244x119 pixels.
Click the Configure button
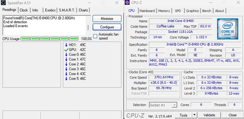pyautogui.click(x=107, y=27)
